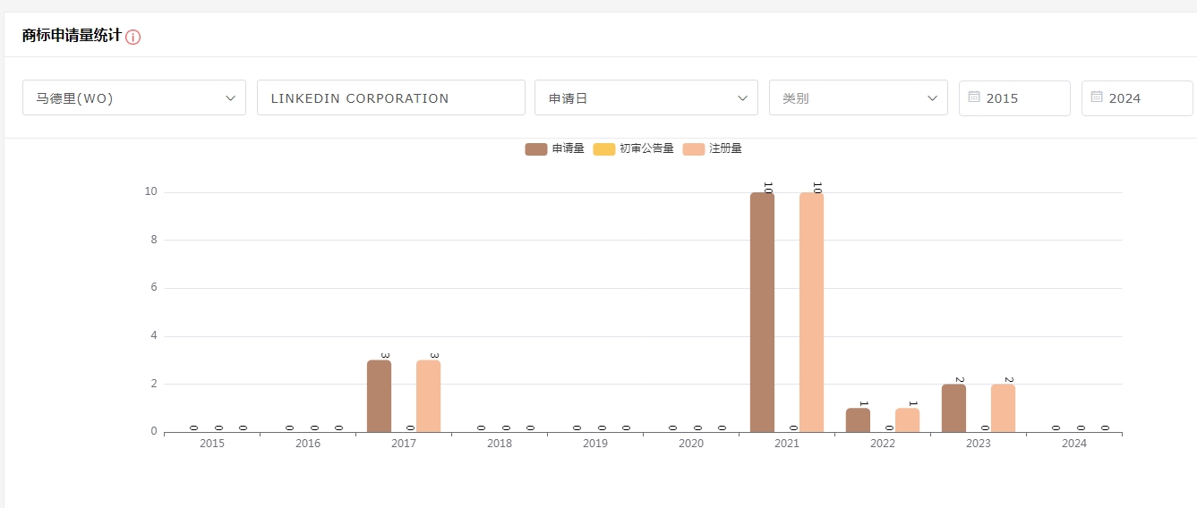Screen dimensions: 1197x508
Task: Click the 2023 x-axis label
Action: click(979, 444)
